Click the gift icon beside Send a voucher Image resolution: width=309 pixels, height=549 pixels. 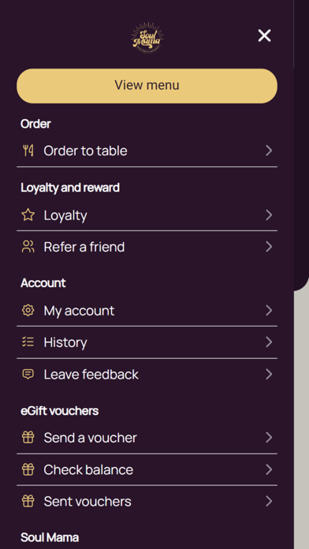pos(28,438)
